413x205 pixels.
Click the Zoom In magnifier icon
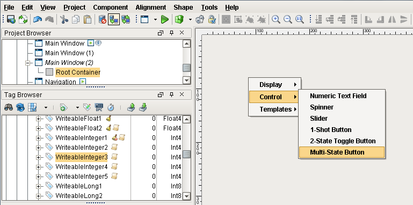click(x=276, y=19)
